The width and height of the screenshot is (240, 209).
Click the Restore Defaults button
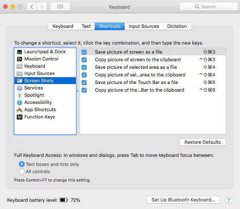click(203, 142)
